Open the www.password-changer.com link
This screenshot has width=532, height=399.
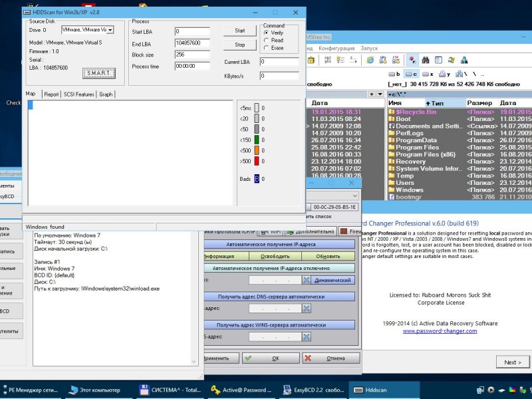coord(440,331)
